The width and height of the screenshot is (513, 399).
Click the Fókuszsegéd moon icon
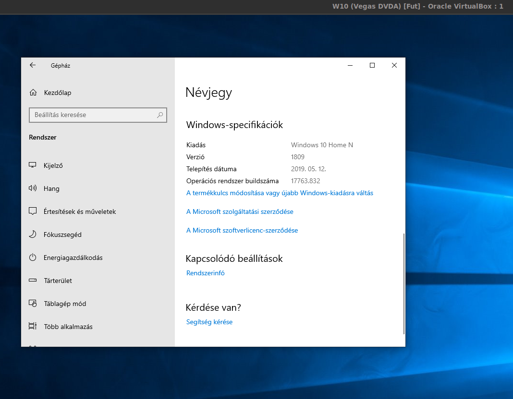pos(33,235)
